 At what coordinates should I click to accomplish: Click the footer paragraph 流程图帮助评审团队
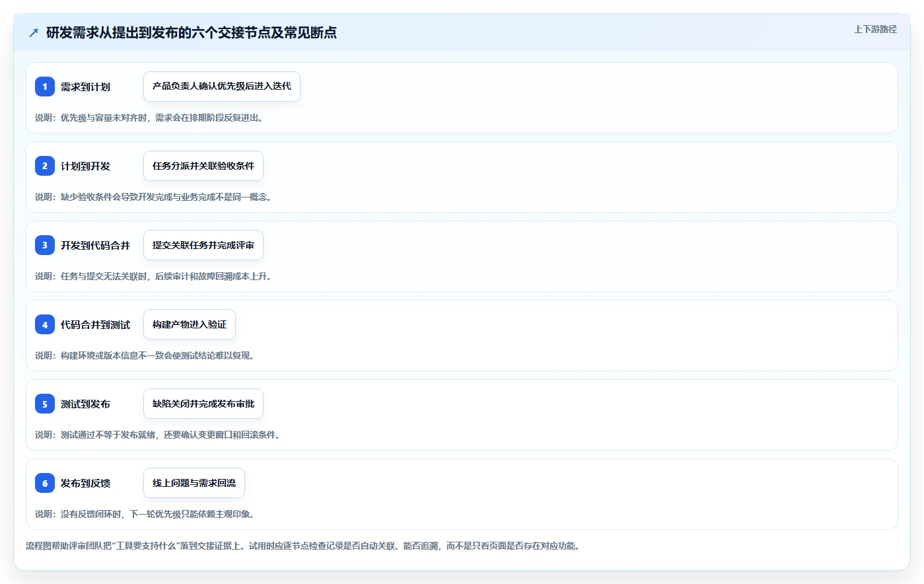tap(302, 546)
